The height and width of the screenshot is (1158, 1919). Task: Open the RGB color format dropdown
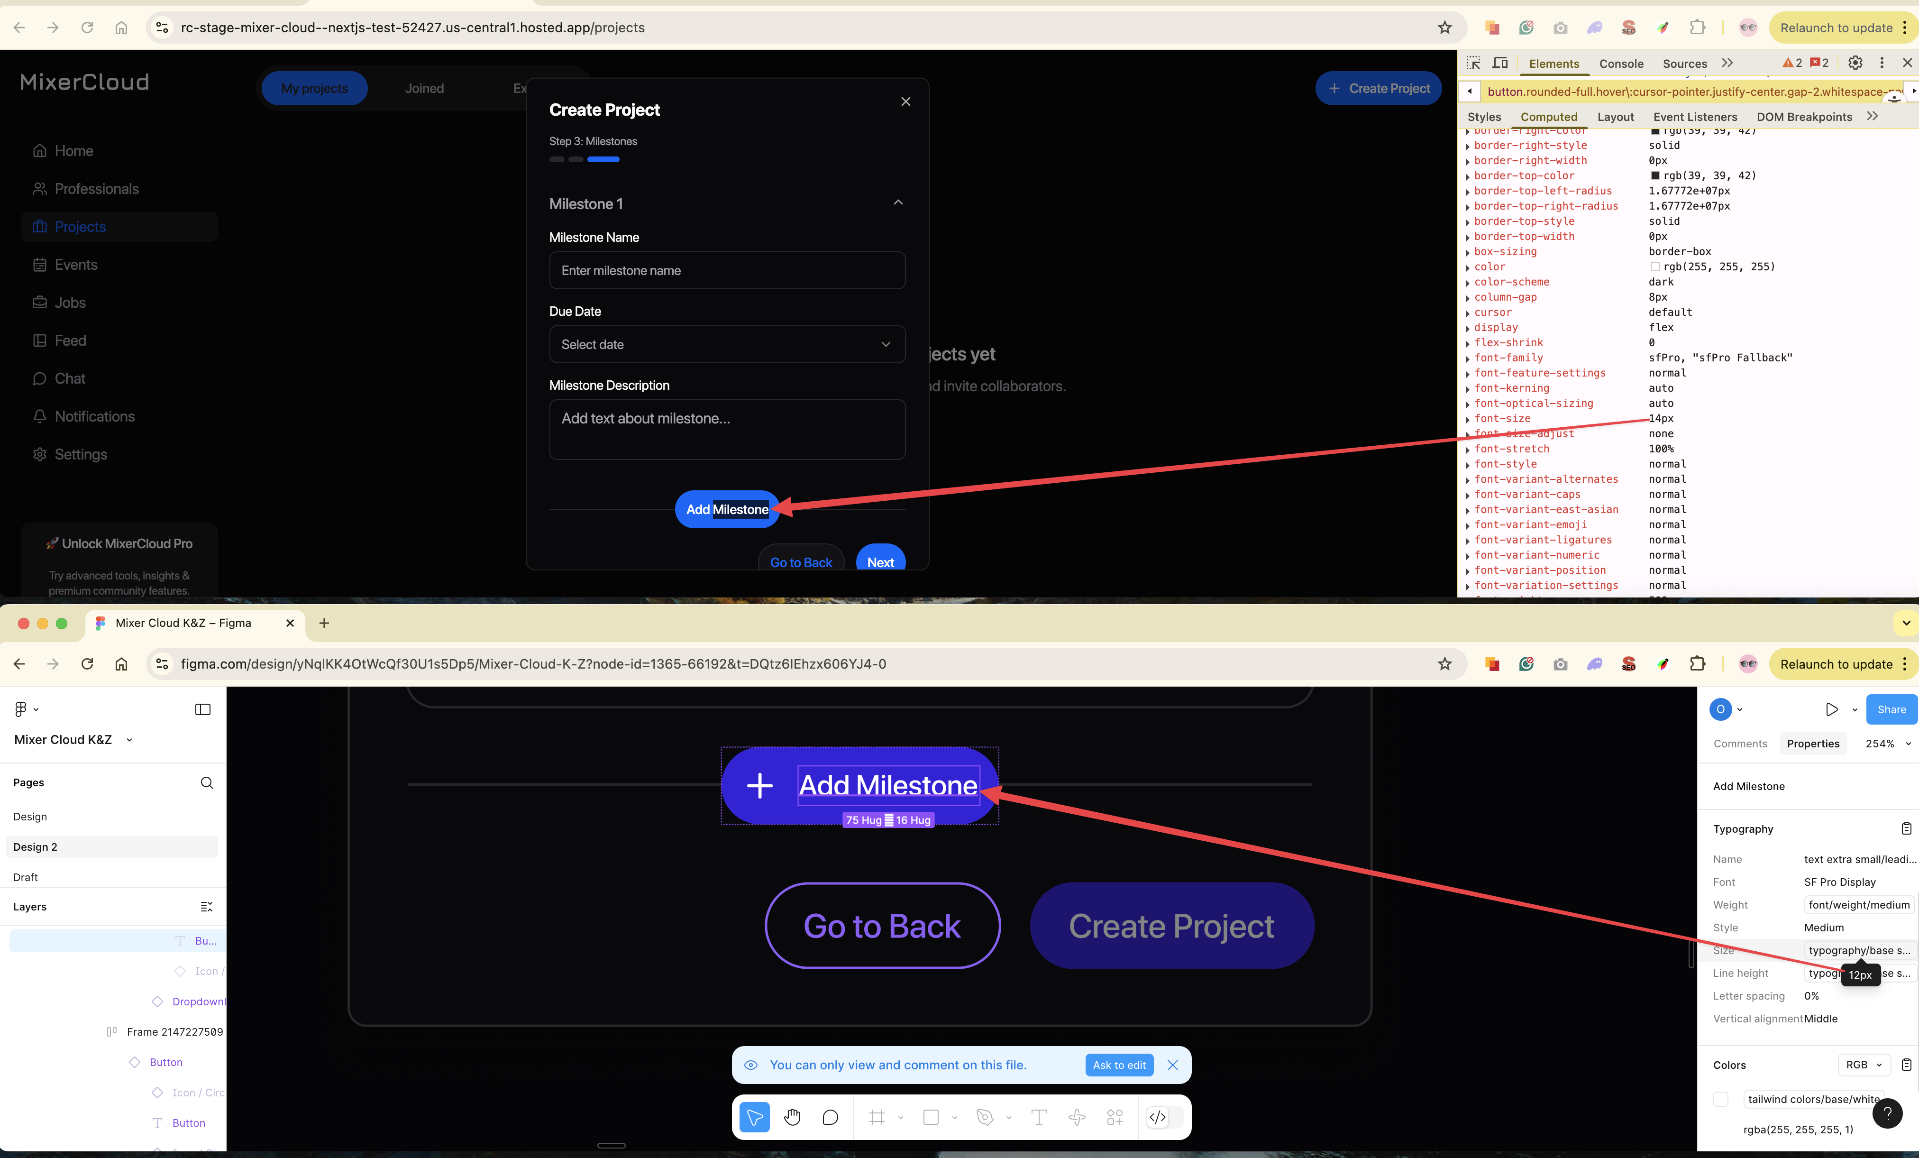[x=1864, y=1065]
